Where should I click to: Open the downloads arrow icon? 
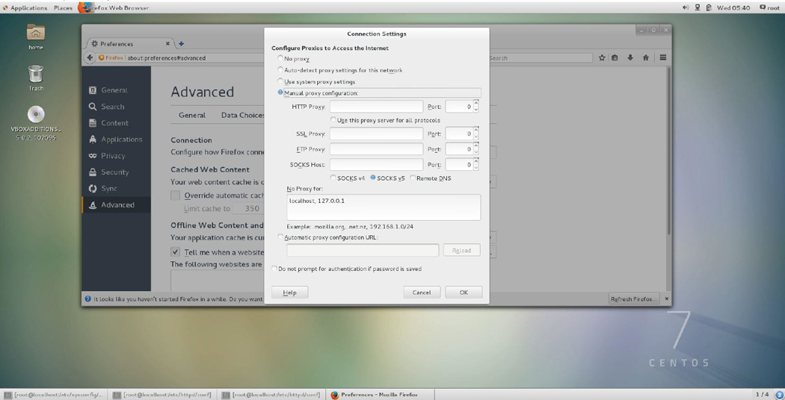[630, 57]
